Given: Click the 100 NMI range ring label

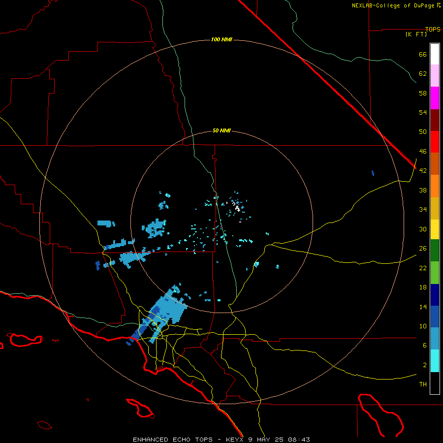Looking at the screenshot, I should tap(221, 39).
